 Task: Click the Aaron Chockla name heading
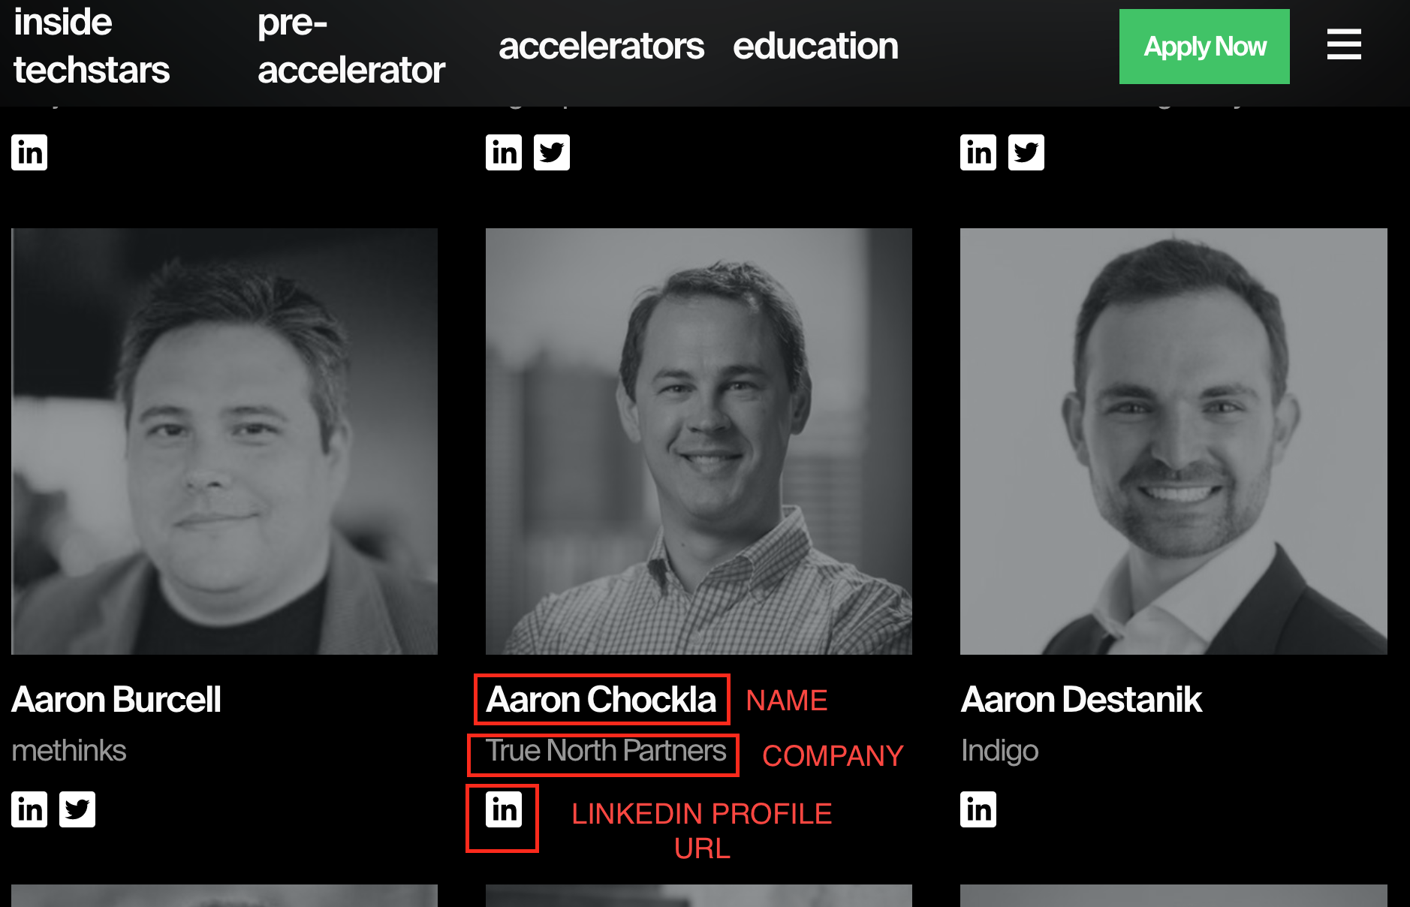[x=601, y=700]
